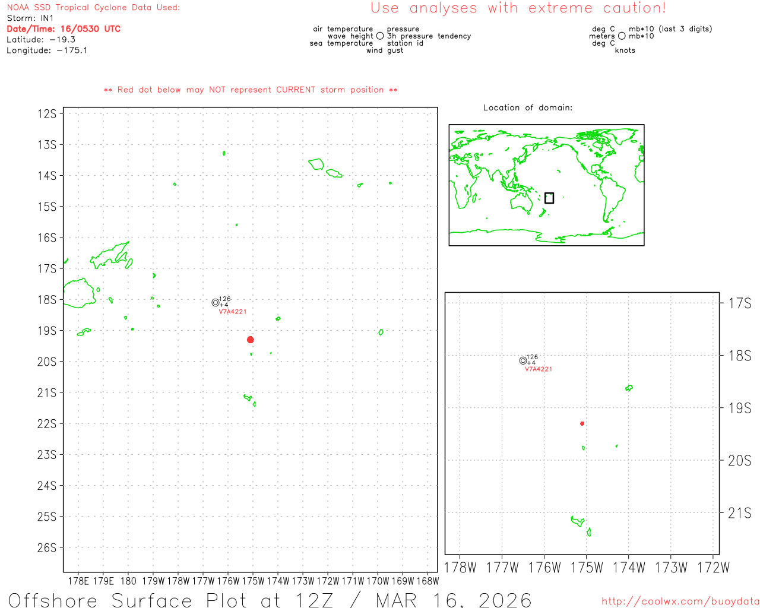Click '178E' longitude label on large map
The height and width of the screenshot is (608, 760).
[x=78, y=581]
